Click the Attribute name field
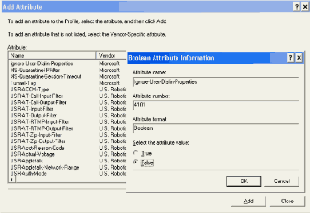This screenshot has height=213, width=310. [x=216, y=82]
